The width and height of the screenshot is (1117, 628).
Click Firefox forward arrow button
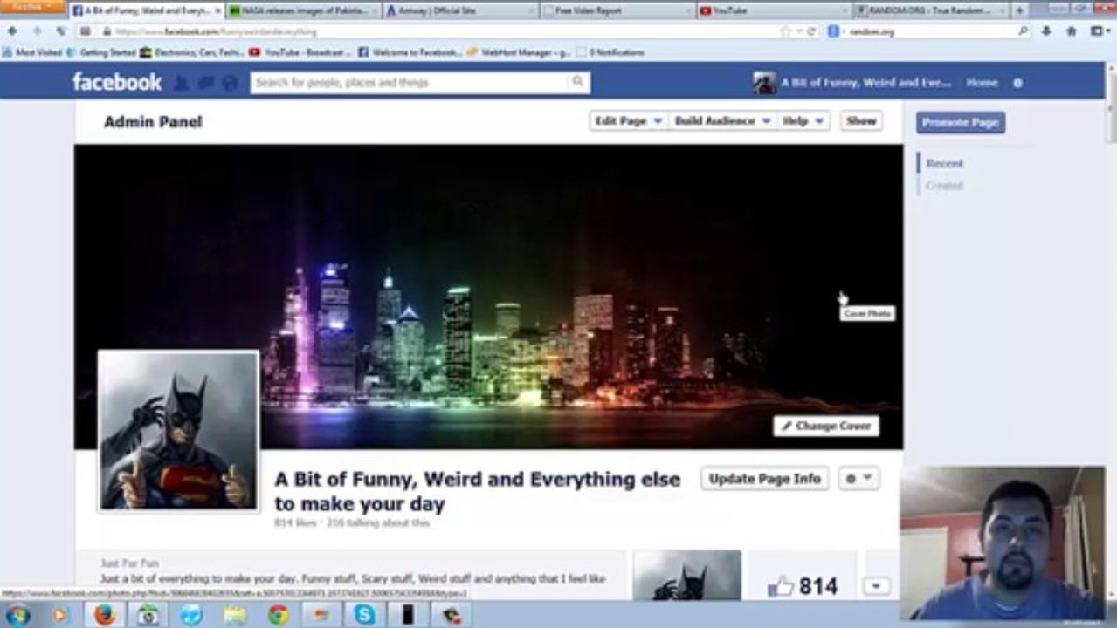point(37,31)
